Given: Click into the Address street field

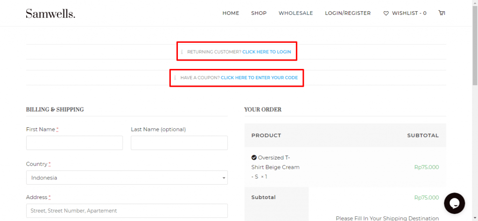Looking at the screenshot, I should pyautogui.click(x=127, y=211).
